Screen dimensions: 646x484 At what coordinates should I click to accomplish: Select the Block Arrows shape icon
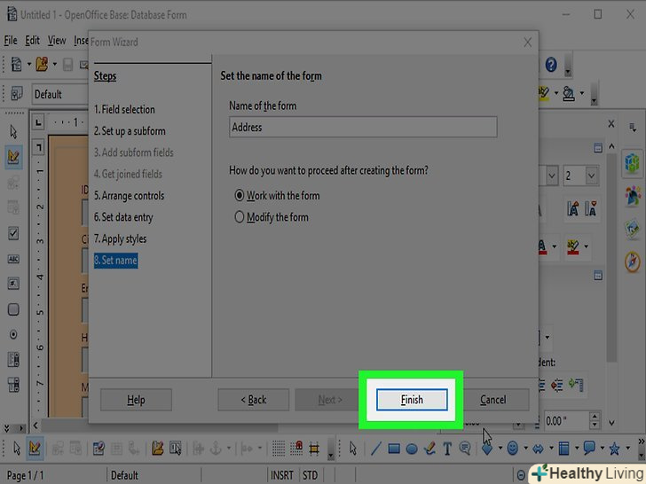tap(538, 449)
